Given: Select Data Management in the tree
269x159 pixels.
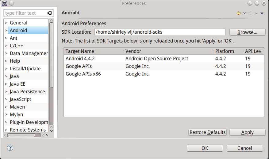Looking at the screenshot, I should (x=29, y=53).
